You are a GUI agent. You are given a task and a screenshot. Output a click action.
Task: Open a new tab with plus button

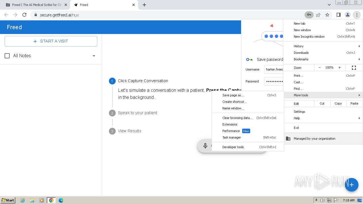pos(144,5)
